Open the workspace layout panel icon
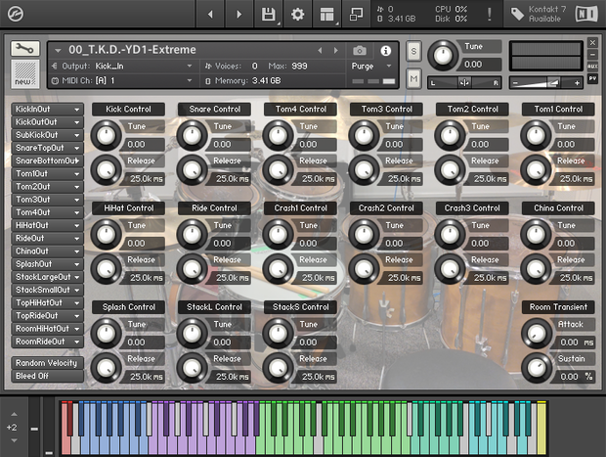This screenshot has height=457, width=606. coord(327,15)
